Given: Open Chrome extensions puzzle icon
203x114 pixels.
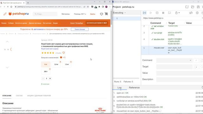Looking at the screenshot, I should 99,7.
